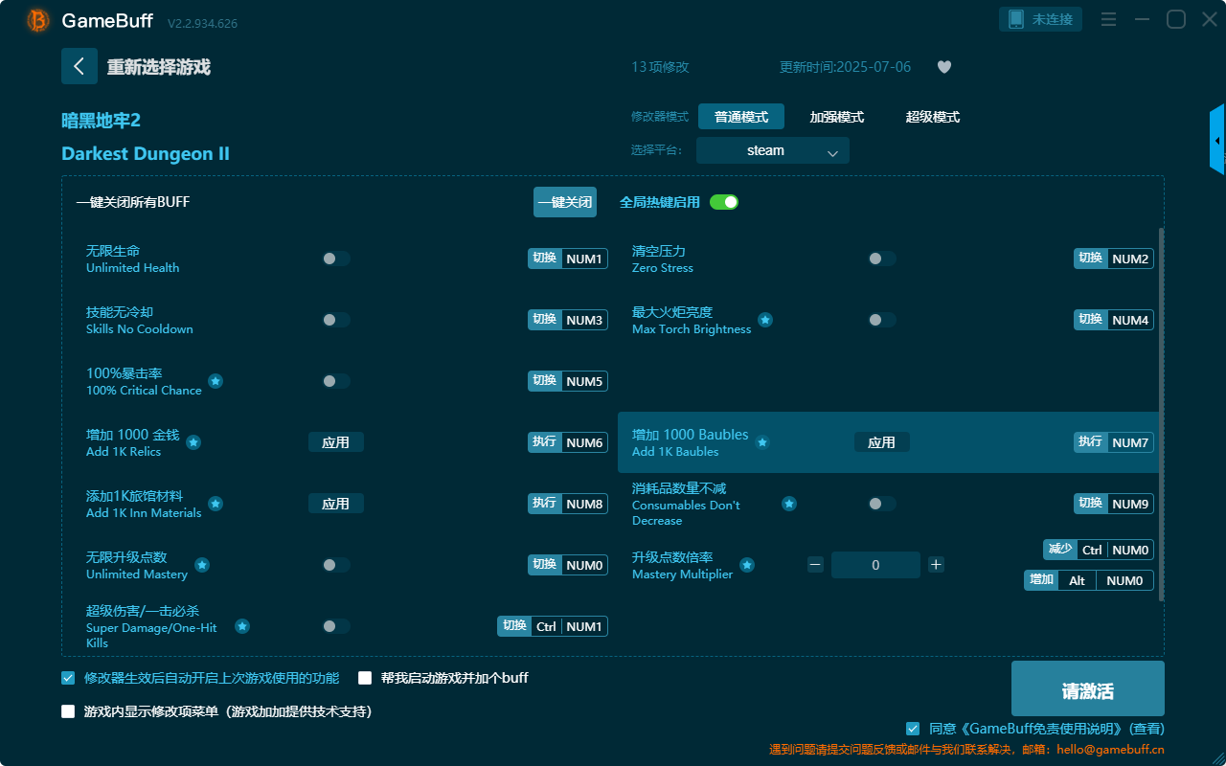Click NUM8 hotkey for Add 1K Inn Materials

(x=568, y=504)
